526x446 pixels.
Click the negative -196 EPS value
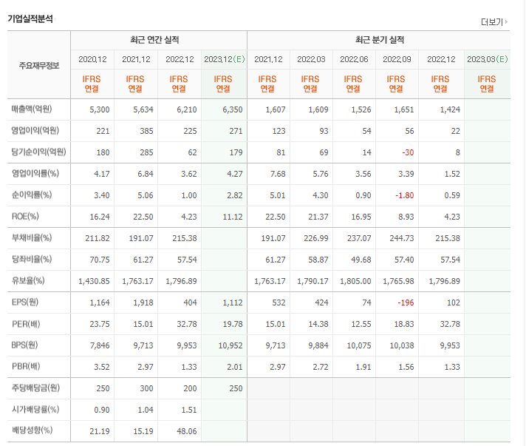[406, 303]
